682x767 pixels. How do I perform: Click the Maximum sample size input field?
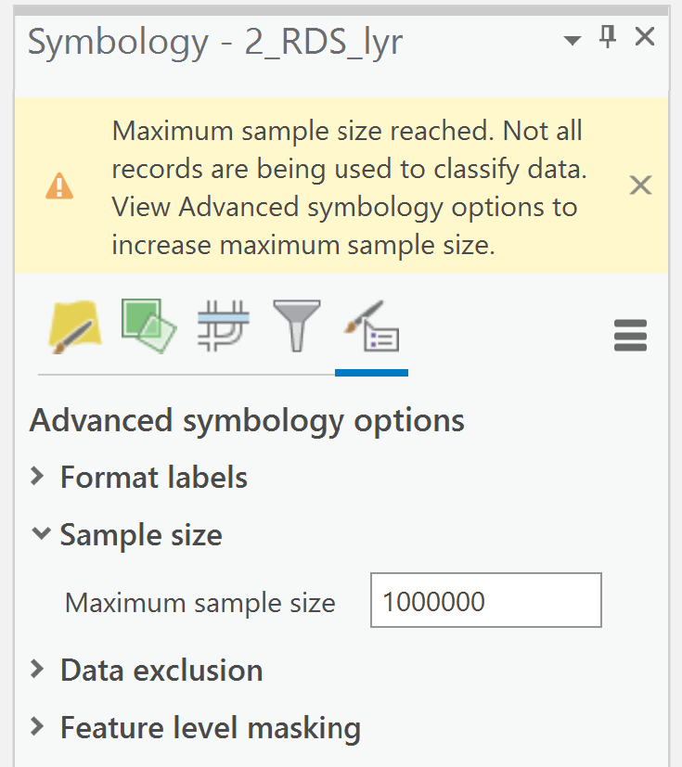click(x=485, y=601)
